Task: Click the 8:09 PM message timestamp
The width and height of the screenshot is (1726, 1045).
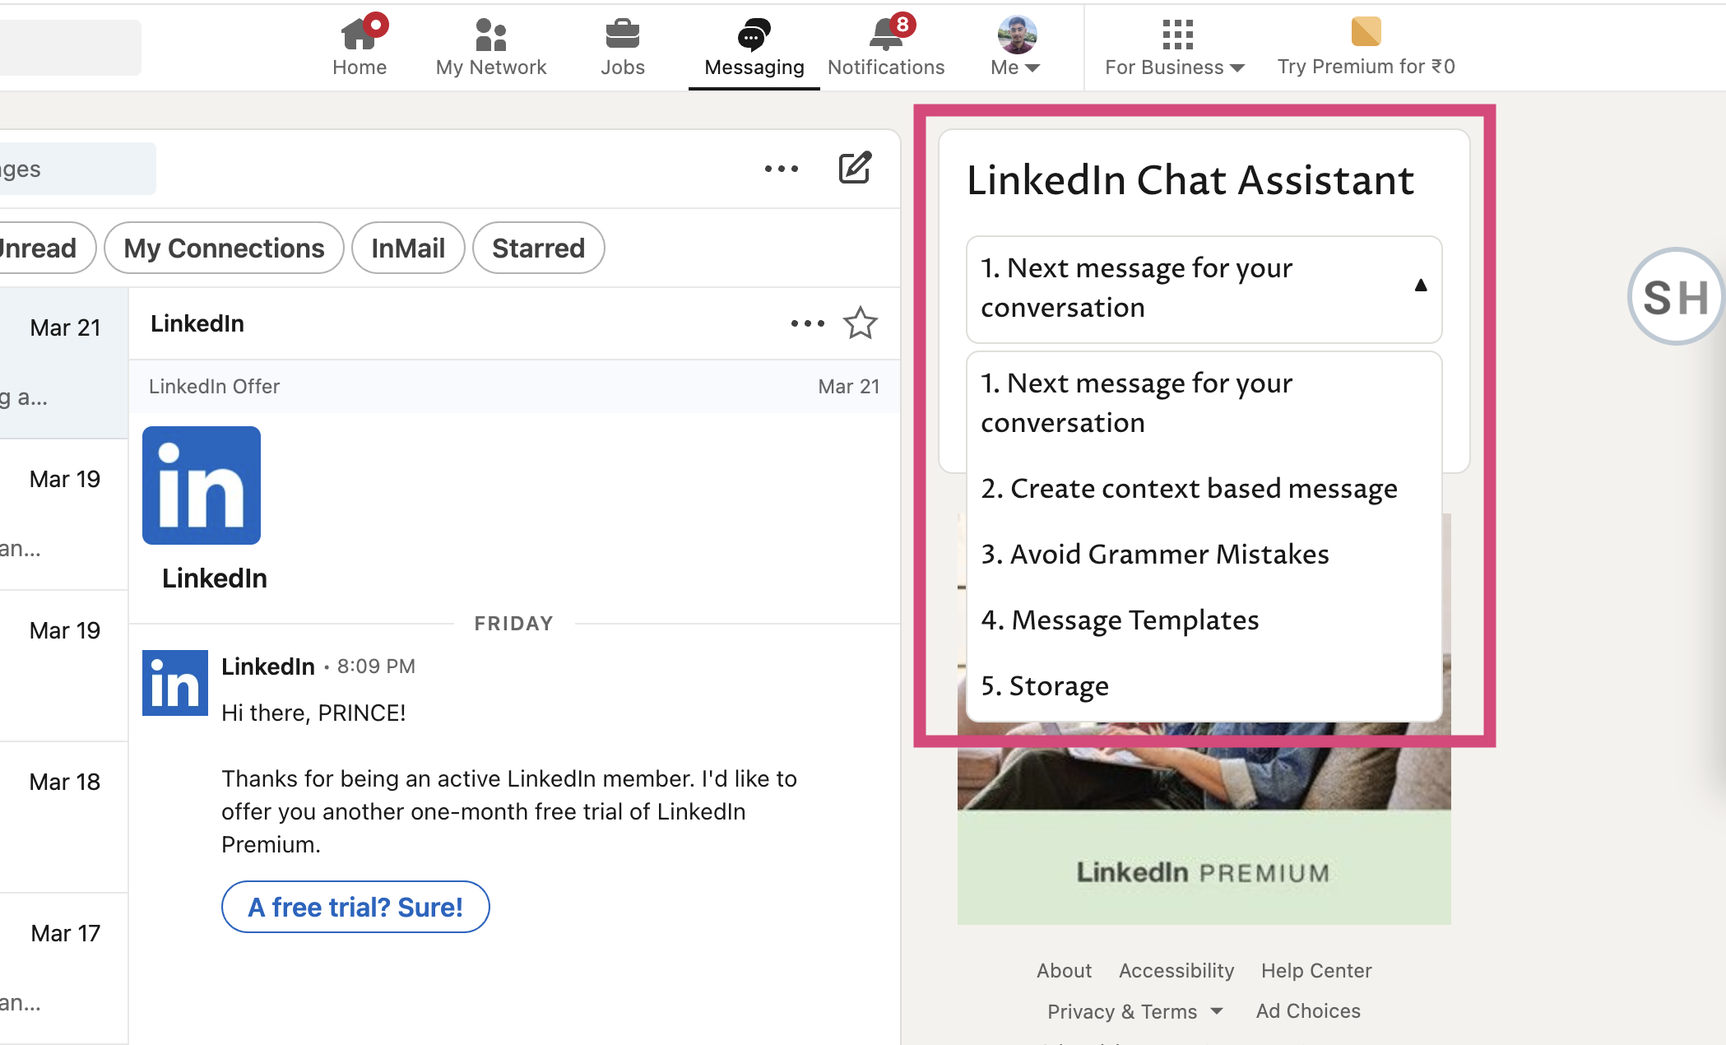Action: [376, 666]
